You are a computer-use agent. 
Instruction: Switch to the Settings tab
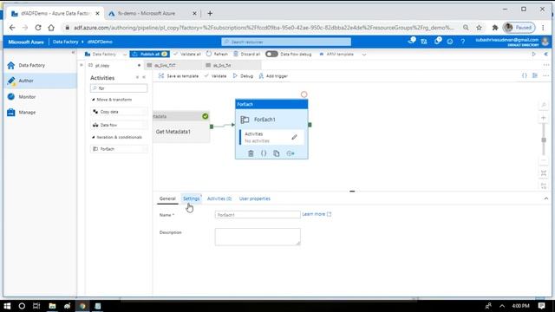point(191,198)
